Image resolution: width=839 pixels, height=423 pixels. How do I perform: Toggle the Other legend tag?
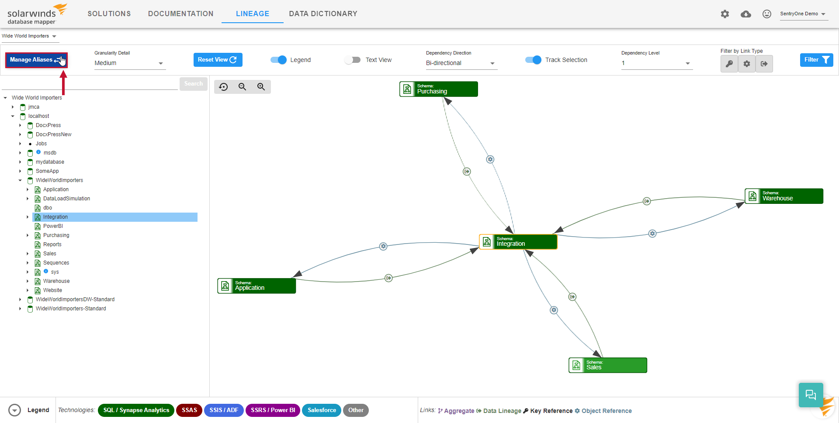point(356,410)
